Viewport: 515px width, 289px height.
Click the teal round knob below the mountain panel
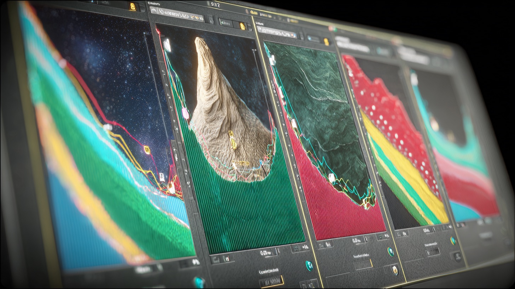pos(309,266)
